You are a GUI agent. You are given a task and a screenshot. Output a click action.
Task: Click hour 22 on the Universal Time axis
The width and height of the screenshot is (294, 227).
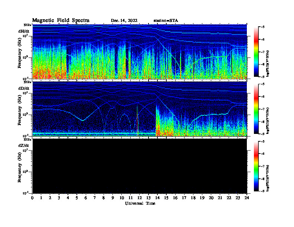[x=229, y=198]
